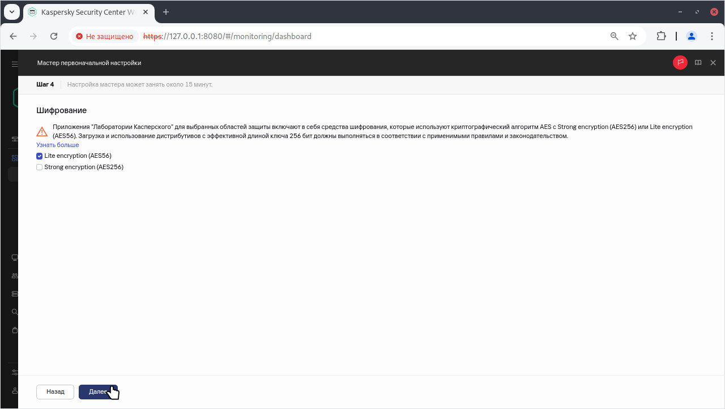Screen dimensions: 725x409
Task: Minimize the browser window
Action: [680, 12]
